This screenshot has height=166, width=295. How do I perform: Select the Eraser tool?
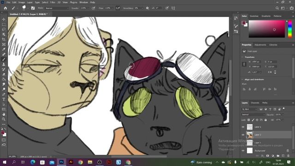click(4, 74)
